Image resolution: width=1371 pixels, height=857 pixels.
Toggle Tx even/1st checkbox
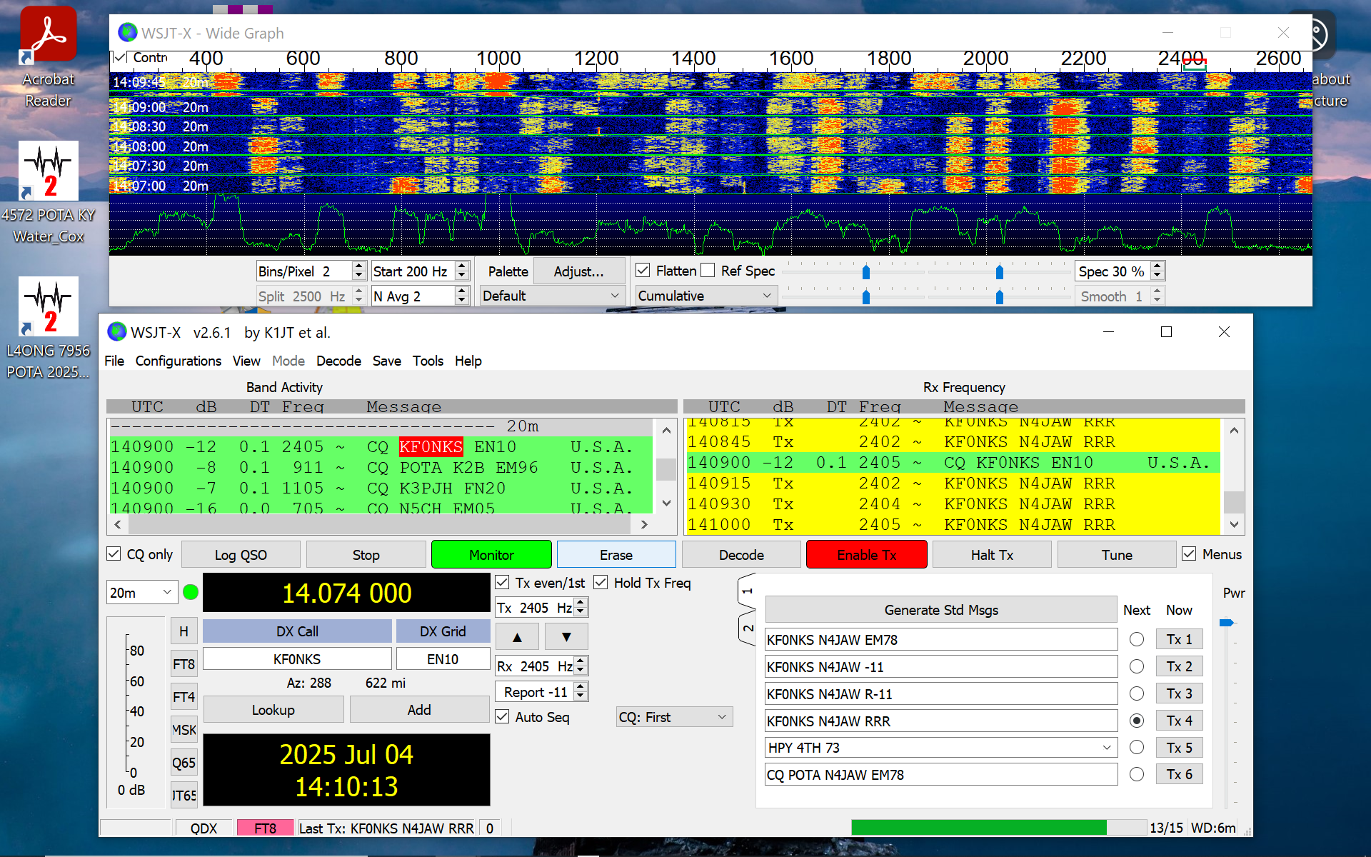[x=502, y=583]
